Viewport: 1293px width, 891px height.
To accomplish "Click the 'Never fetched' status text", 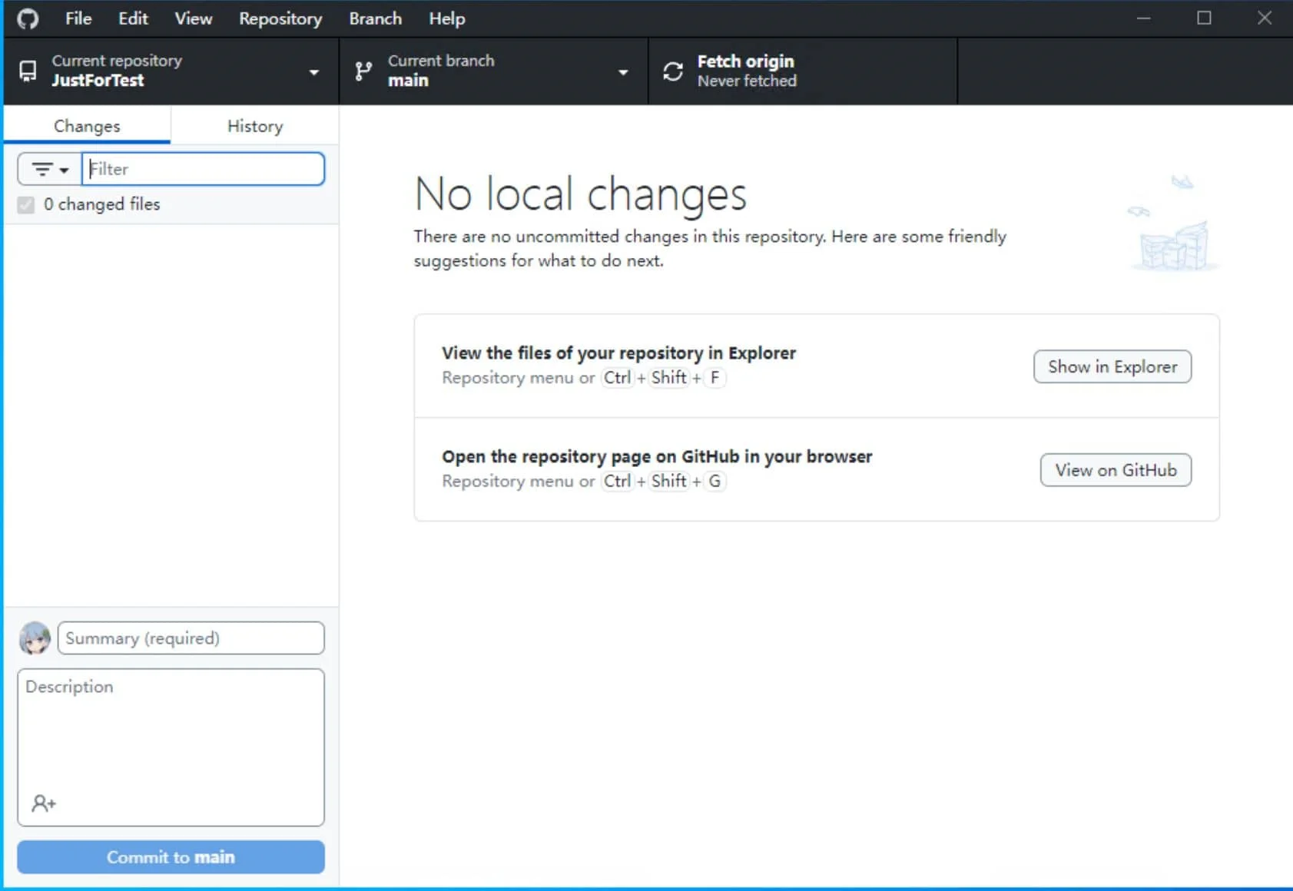I will click(747, 81).
